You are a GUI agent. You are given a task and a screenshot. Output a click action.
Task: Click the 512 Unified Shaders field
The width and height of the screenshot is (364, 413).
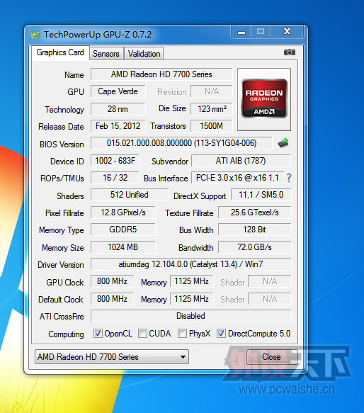click(130, 195)
